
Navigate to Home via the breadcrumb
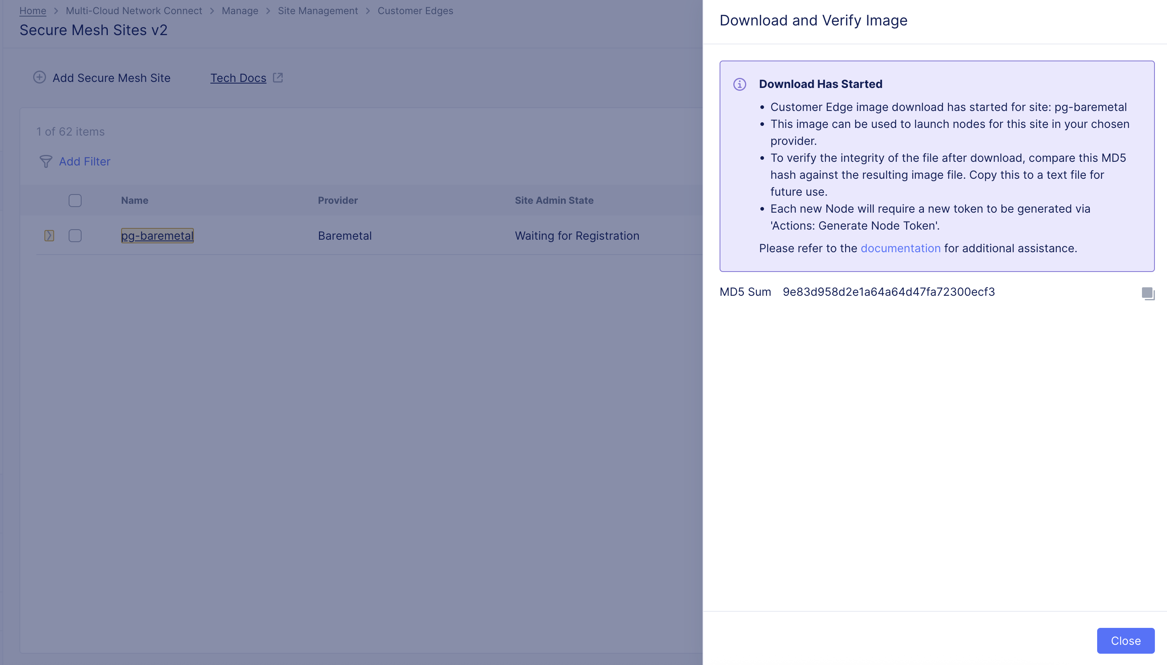click(32, 10)
